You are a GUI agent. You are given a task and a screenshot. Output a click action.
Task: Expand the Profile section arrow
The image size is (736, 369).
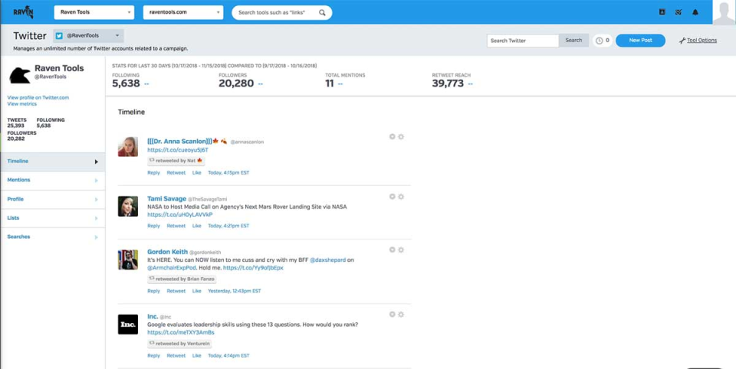click(x=96, y=200)
